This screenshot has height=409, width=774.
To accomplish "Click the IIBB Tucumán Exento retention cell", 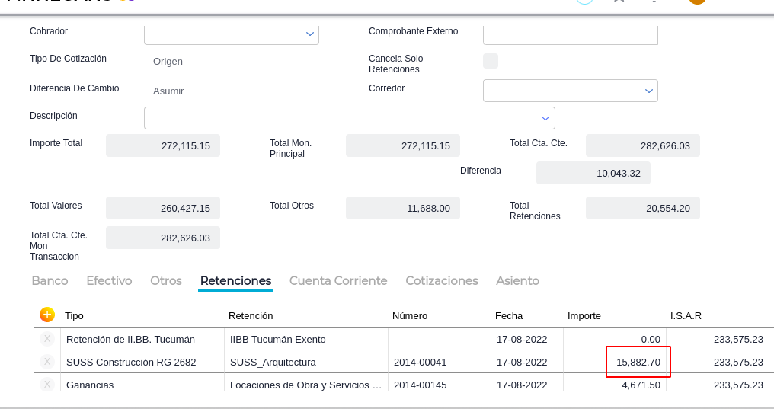I will pyautogui.click(x=307, y=339).
